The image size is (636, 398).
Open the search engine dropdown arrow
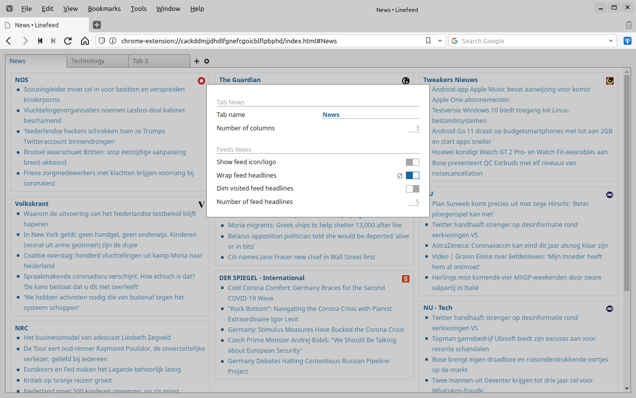[611, 41]
